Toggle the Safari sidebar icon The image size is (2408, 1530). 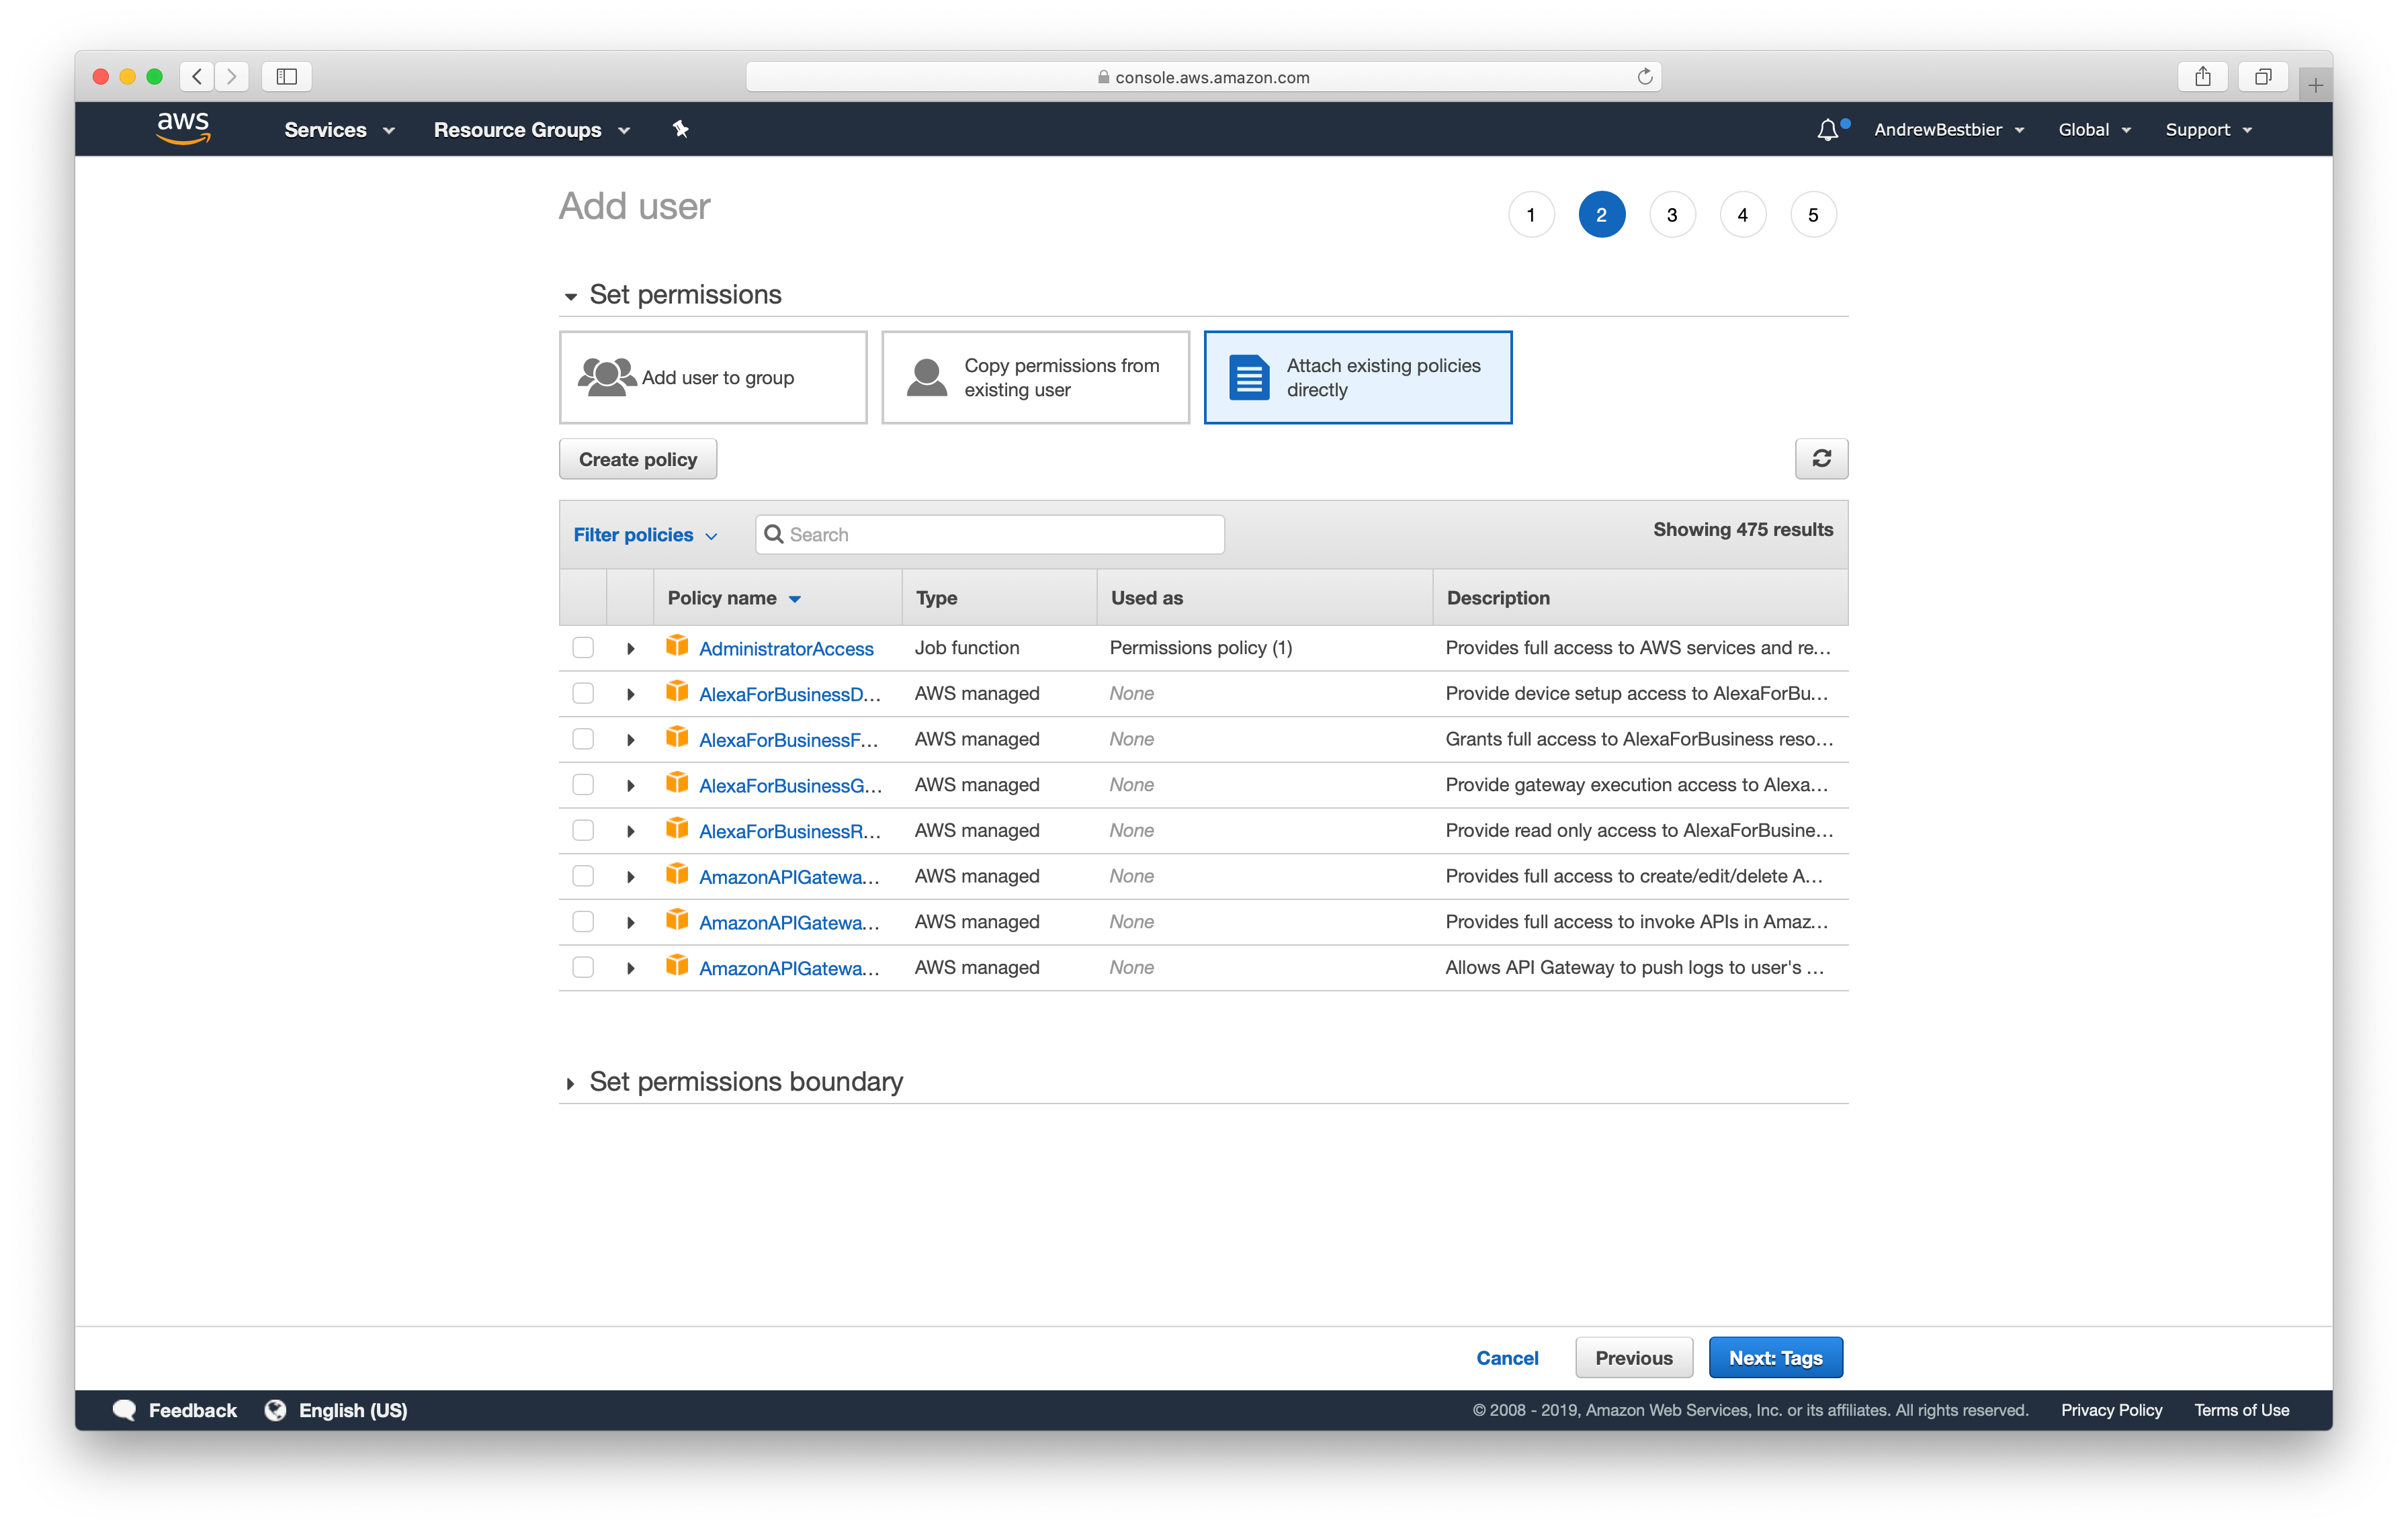(x=287, y=77)
